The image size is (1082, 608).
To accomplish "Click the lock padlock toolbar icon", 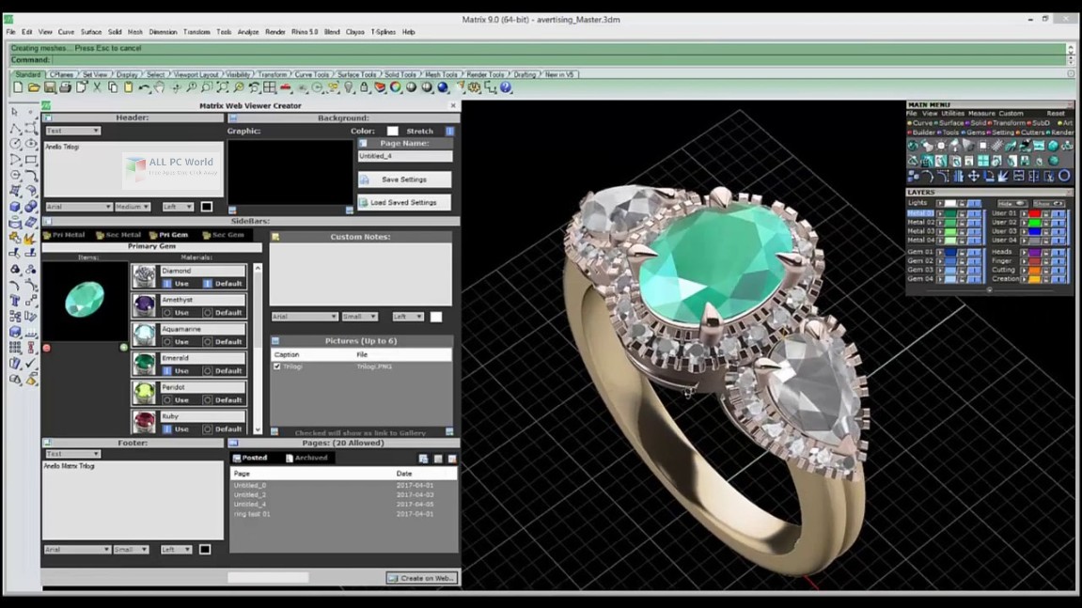I will 365,87.
